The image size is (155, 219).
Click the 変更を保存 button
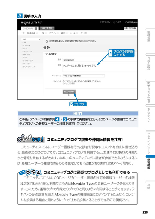pos(69,91)
